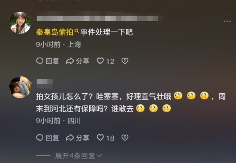Open the second commenter's blurred username
The image size is (236, 163).
click(44, 83)
